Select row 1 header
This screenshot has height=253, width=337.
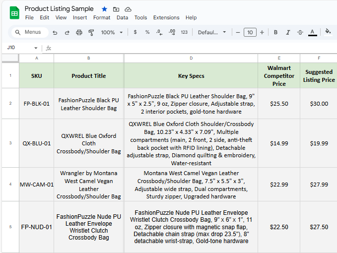10,75
